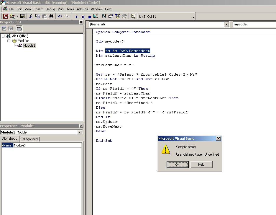Click the Save floppy disk icon
Viewport: 276px width, 215px height.
click(22, 17)
